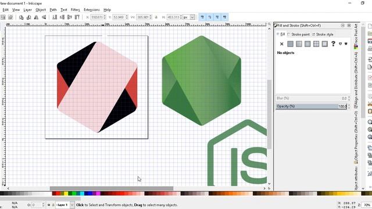Click the pink hexagon shape on canvas

click(97, 87)
